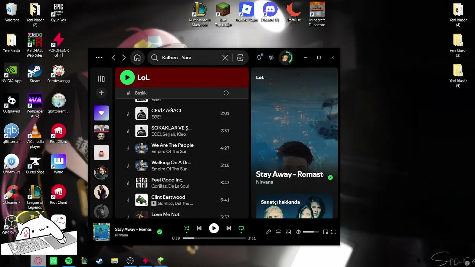Open the Spotify Home page
The height and width of the screenshot is (267, 475).
(137, 57)
